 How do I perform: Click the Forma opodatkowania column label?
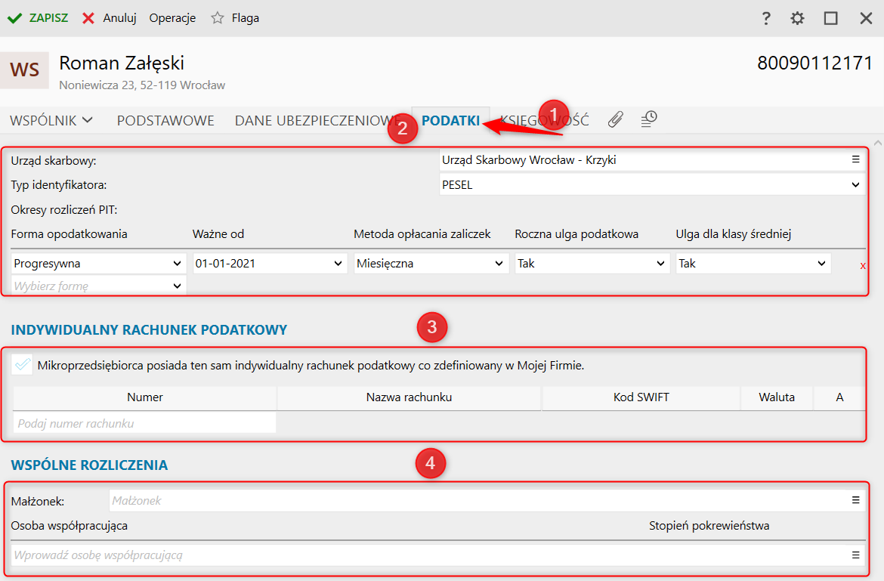click(69, 234)
